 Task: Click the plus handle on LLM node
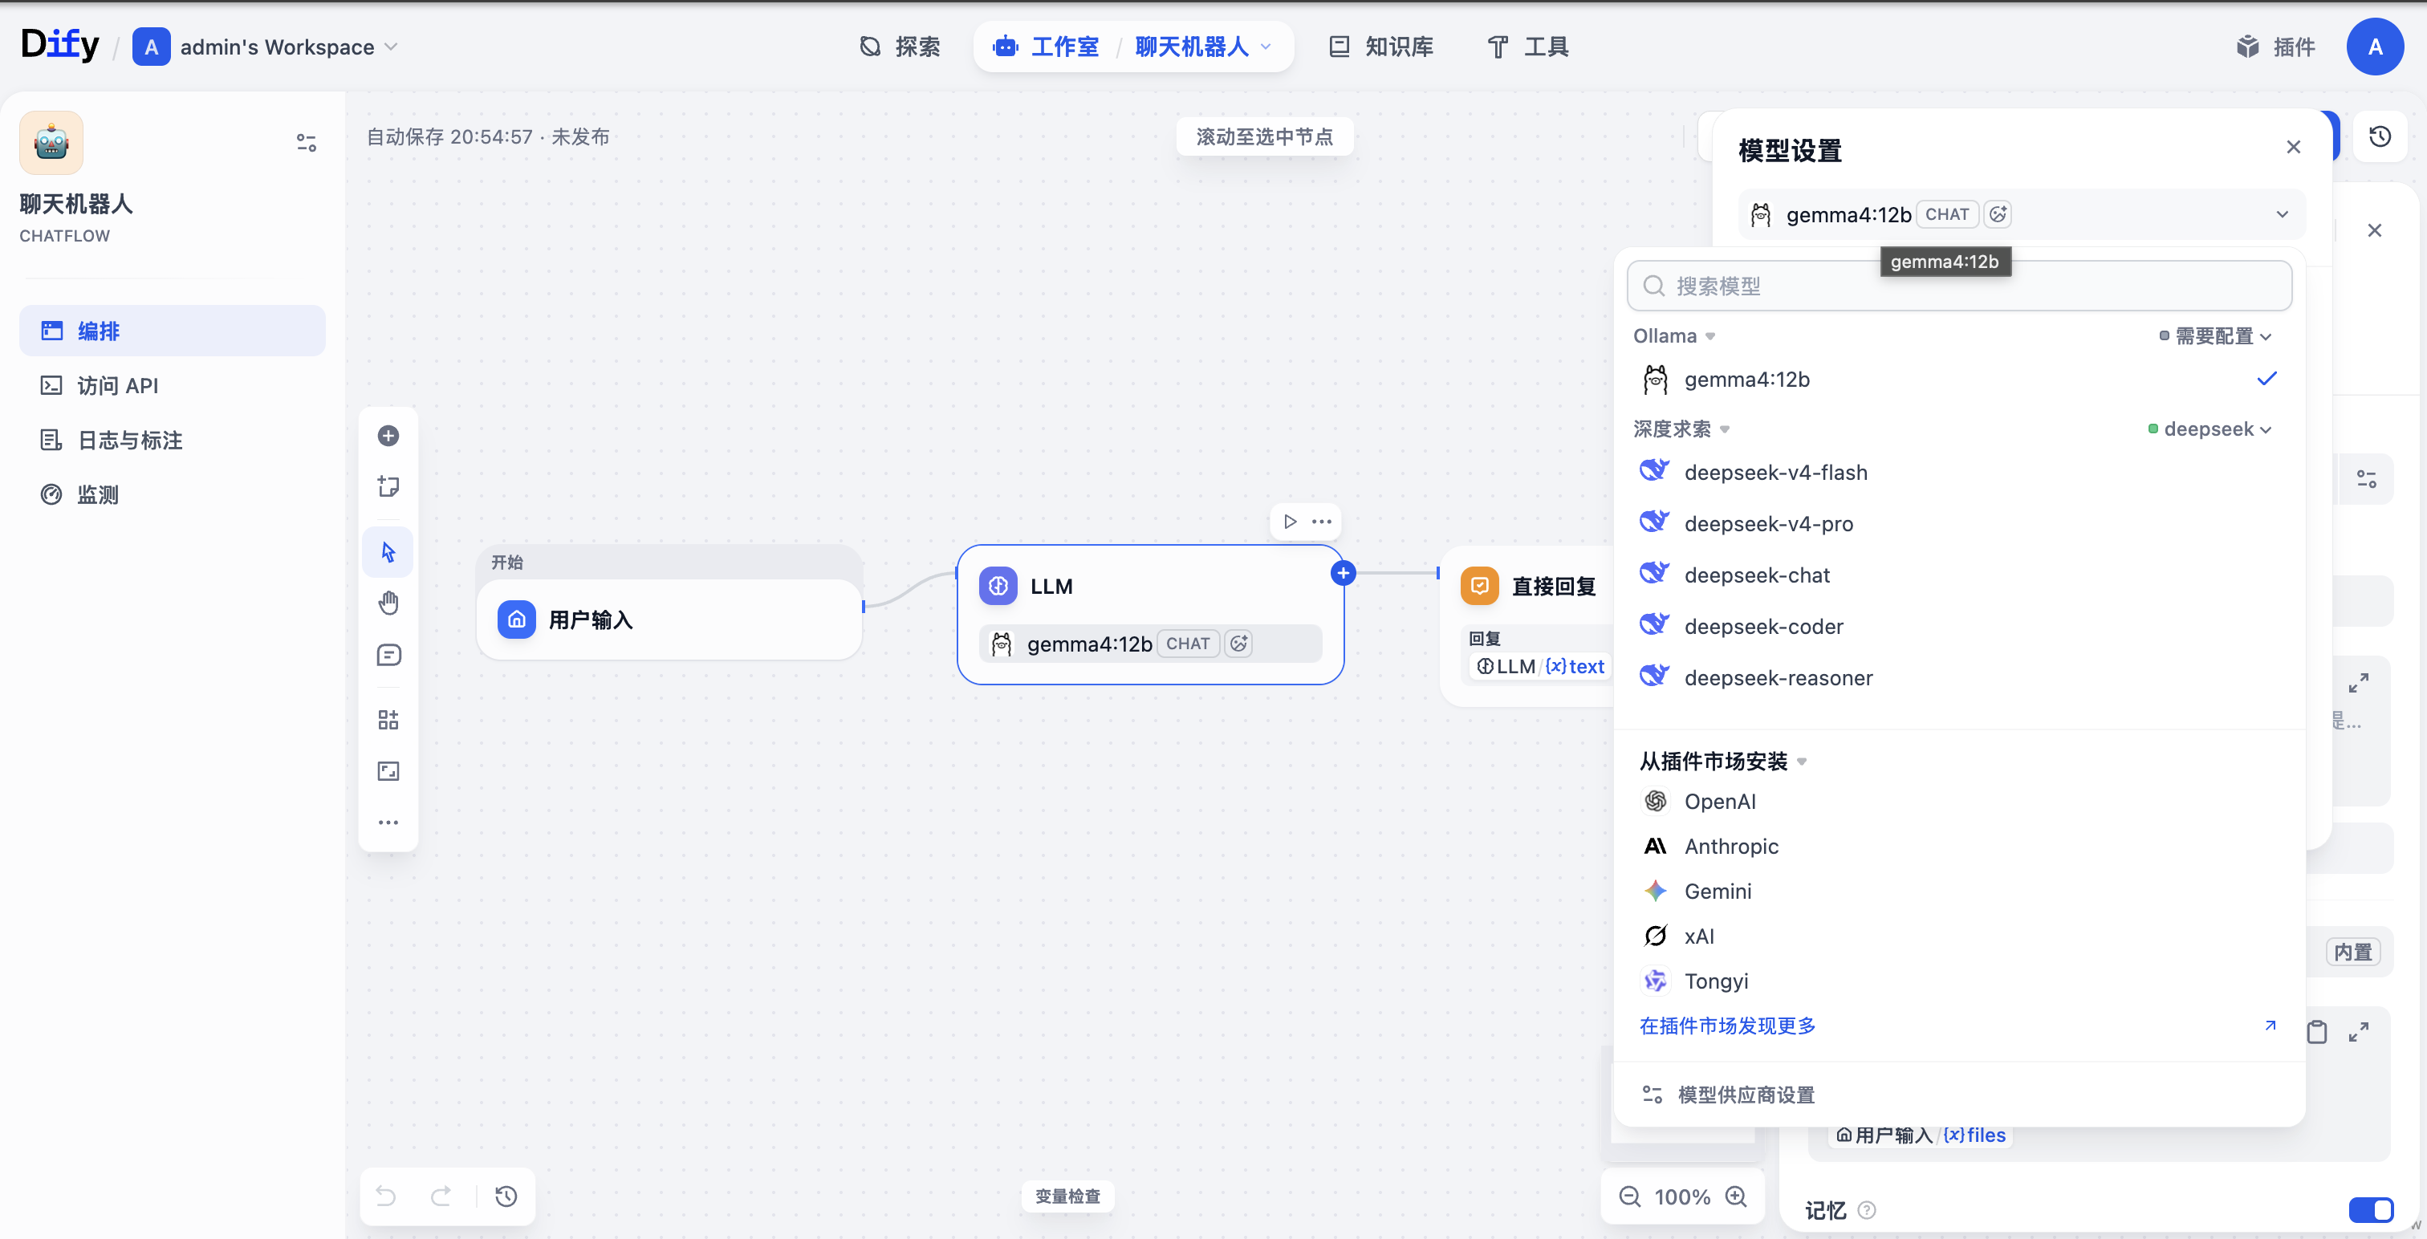(1344, 573)
